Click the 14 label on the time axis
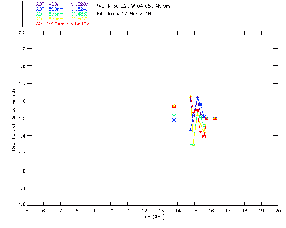Viewport: 286px width, 228px height. pyautogui.click(x=178, y=211)
